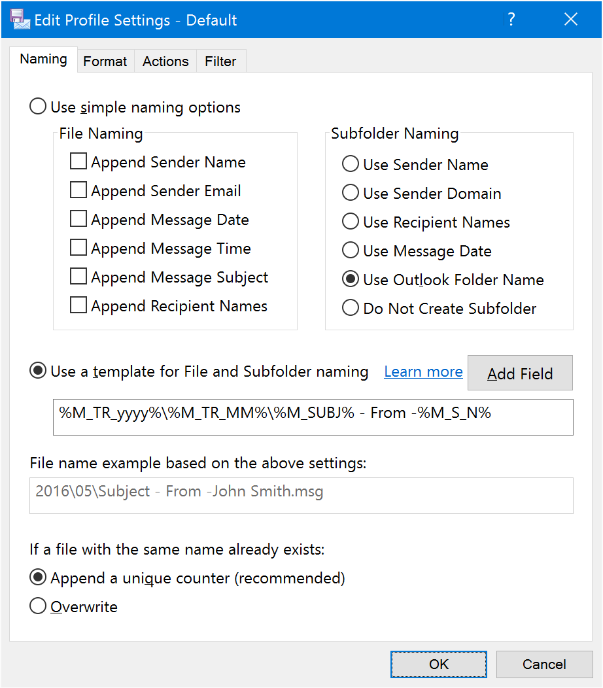Enable Append Message Date
Screen dimensions: 603x688
click(x=160, y=219)
